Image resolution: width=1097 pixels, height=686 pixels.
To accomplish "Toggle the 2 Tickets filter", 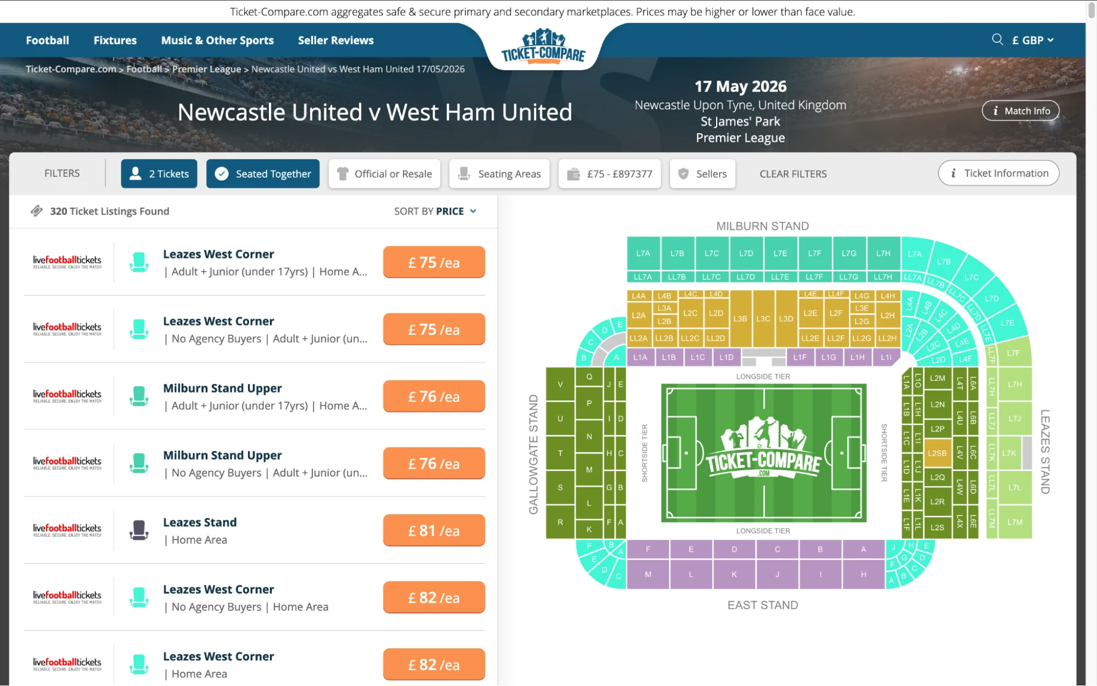I will 159,173.
